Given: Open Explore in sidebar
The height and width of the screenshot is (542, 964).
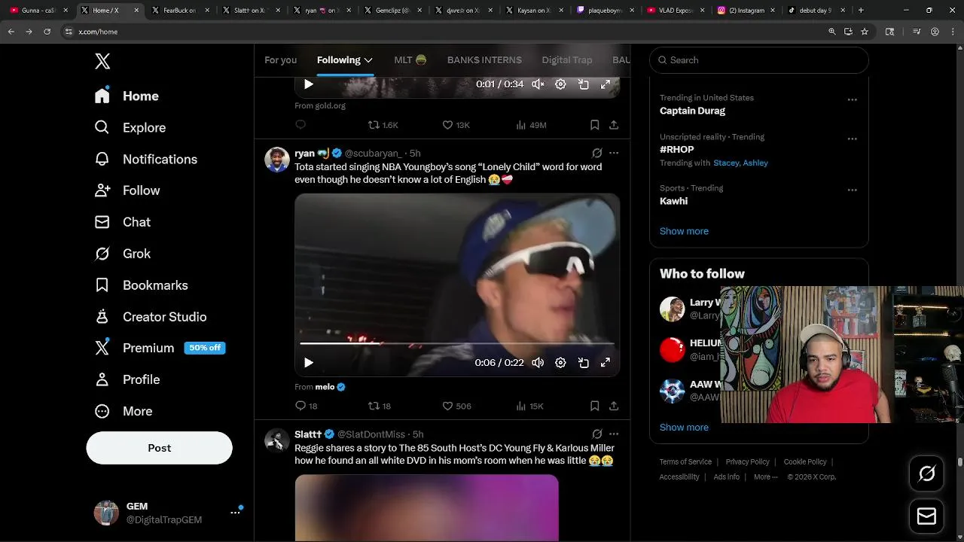Looking at the screenshot, I should point(130,128).
